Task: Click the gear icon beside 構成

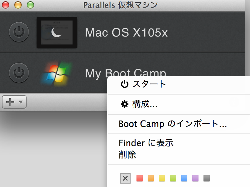Action: point(124,104)
